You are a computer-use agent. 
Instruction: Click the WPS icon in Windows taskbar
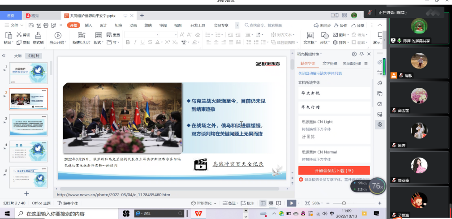click(x=198, y=214)
